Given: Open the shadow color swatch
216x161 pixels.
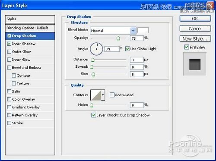Looking at the screenshot, I should click(143, 30).
